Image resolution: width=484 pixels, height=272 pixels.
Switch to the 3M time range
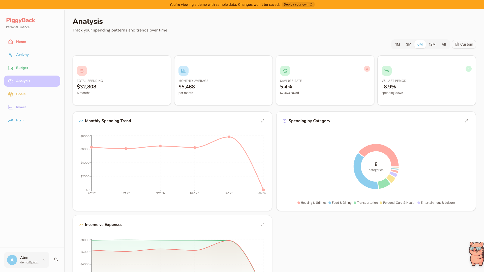pyautogui.click(x=409, y=45)
